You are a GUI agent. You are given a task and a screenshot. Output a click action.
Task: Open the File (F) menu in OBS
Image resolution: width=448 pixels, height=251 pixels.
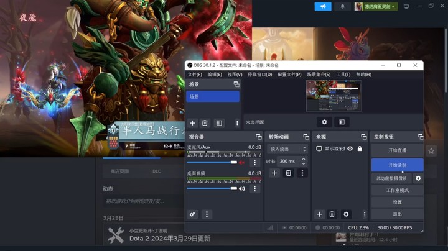[x=195, y=75]
